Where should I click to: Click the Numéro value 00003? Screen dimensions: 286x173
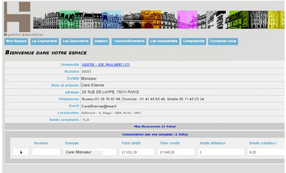86,71
